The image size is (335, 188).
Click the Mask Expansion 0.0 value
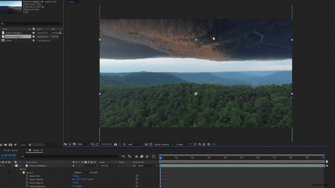[74, 186]
